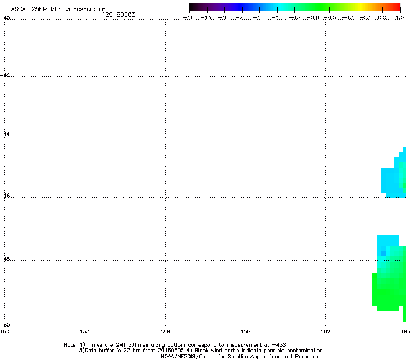Click the note line 'Data buffer is 22 hrs'
The image size is (410, 360).
click(201, 351)
